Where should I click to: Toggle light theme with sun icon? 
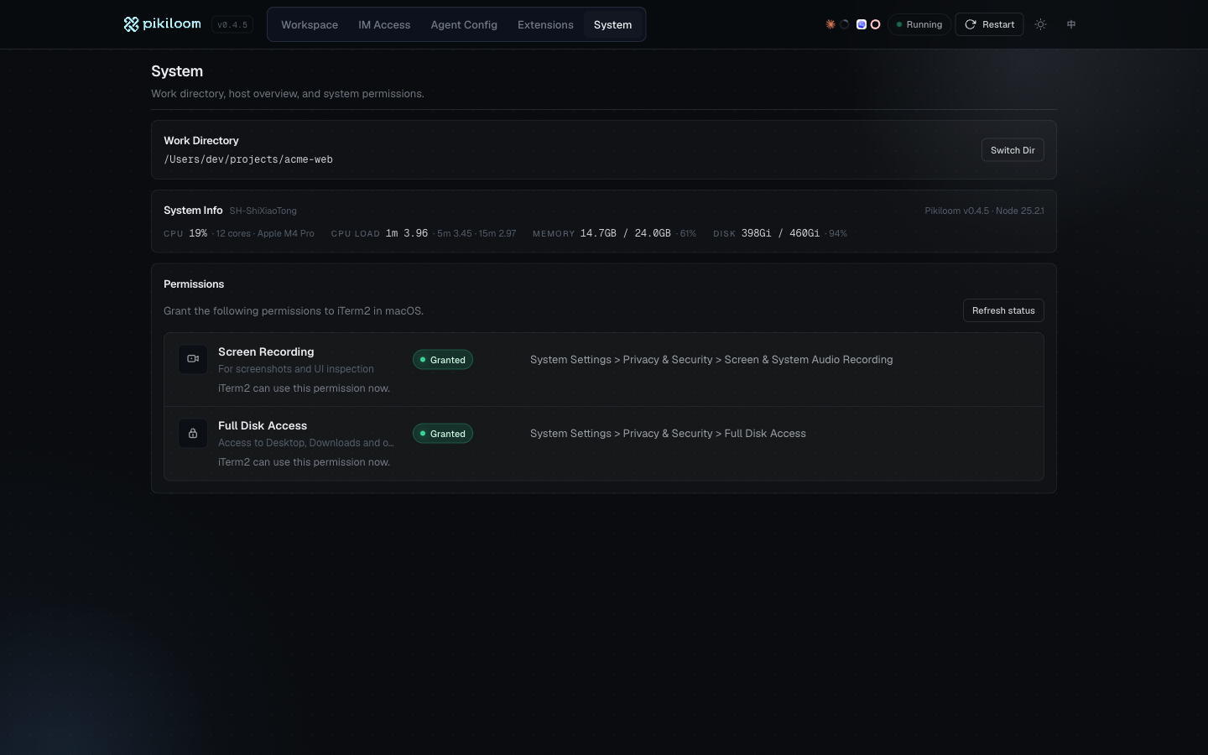[x=1040, y=24]
